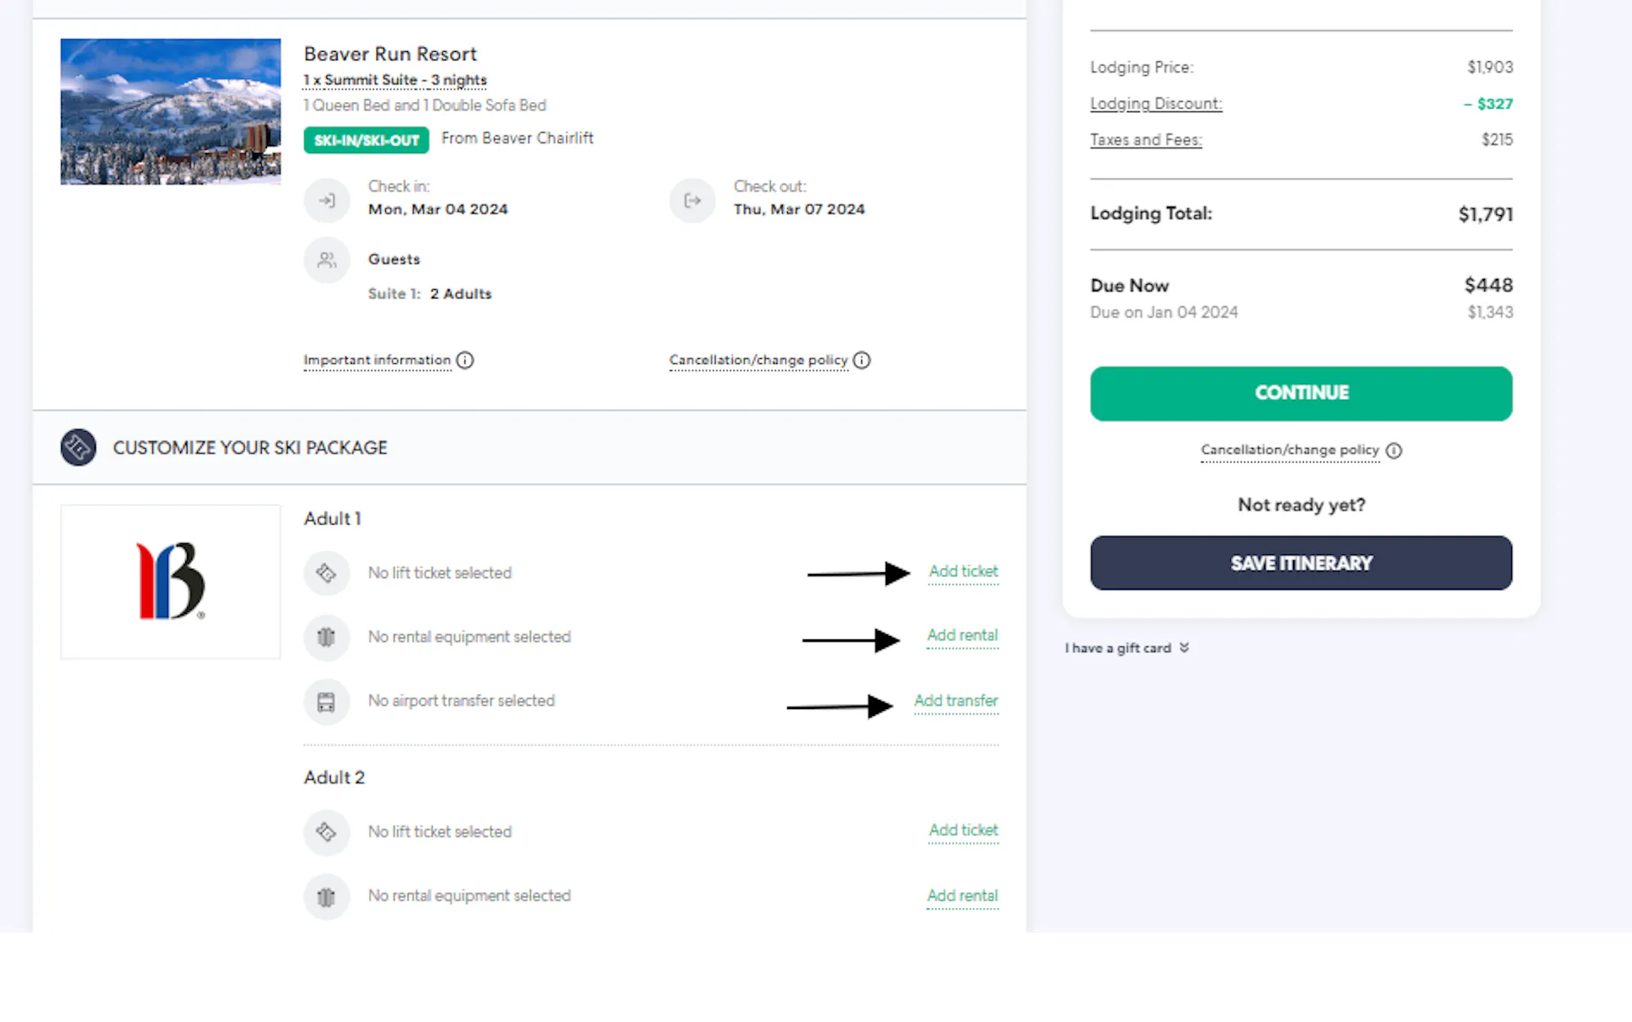
Task: Click the Lodging Discount link
Action: (x=1156, y=103)
